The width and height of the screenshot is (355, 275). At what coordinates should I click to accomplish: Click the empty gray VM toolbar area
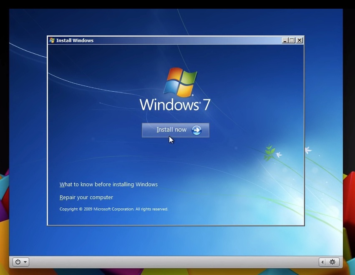[x=167, y=262]
